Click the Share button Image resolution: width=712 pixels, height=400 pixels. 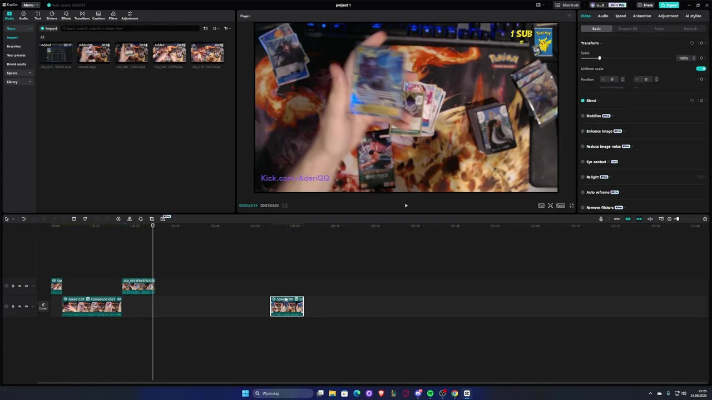pyautogui.click(x=646, y=5)
